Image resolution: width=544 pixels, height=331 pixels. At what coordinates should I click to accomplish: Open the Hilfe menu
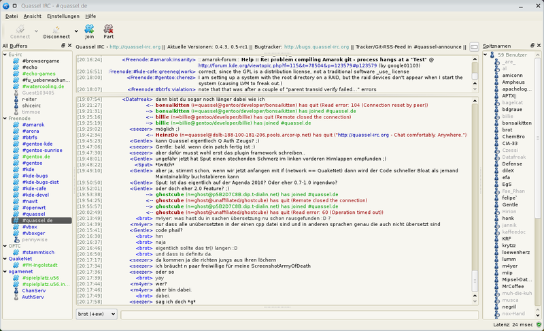click(90, 16)
